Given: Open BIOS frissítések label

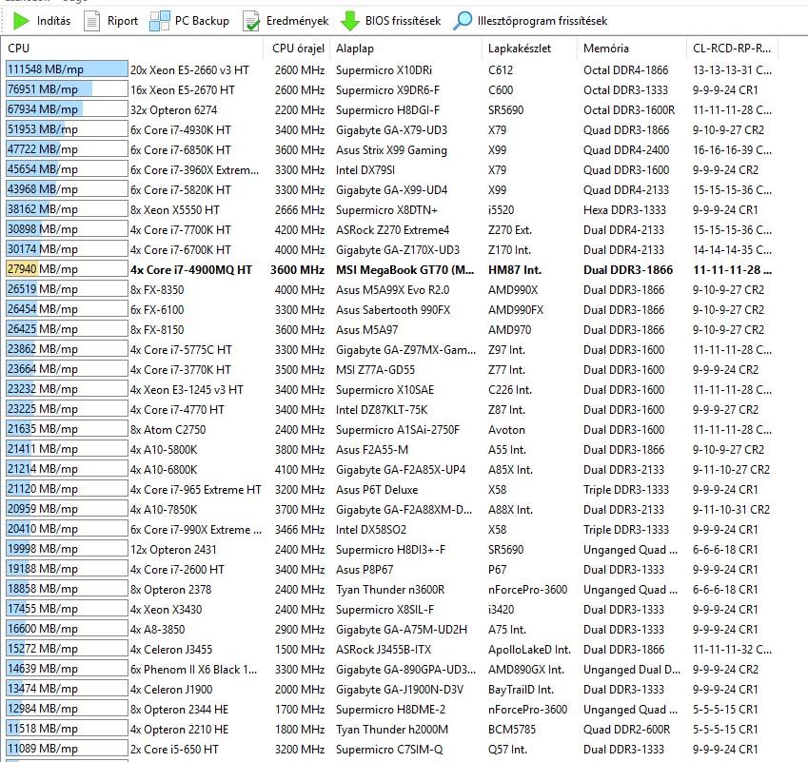Looking at the screenshot, I should pos(403,21).
